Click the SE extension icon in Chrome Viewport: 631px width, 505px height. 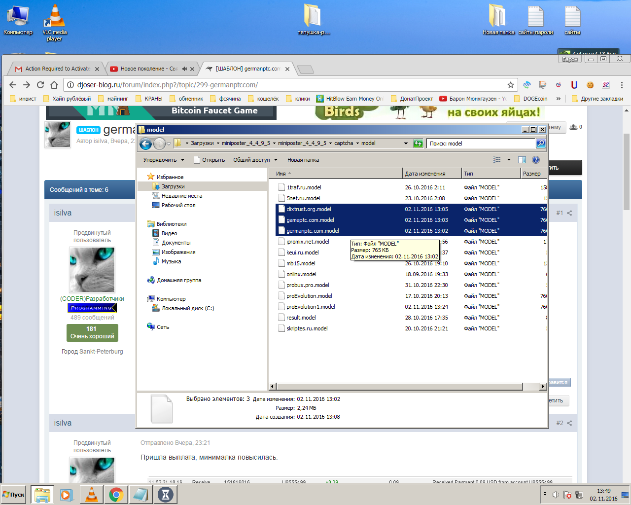point(606,85)
